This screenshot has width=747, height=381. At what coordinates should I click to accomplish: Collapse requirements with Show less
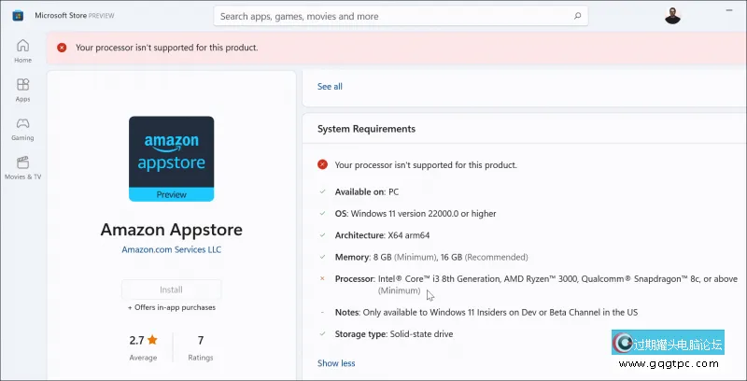pos(336,363)
